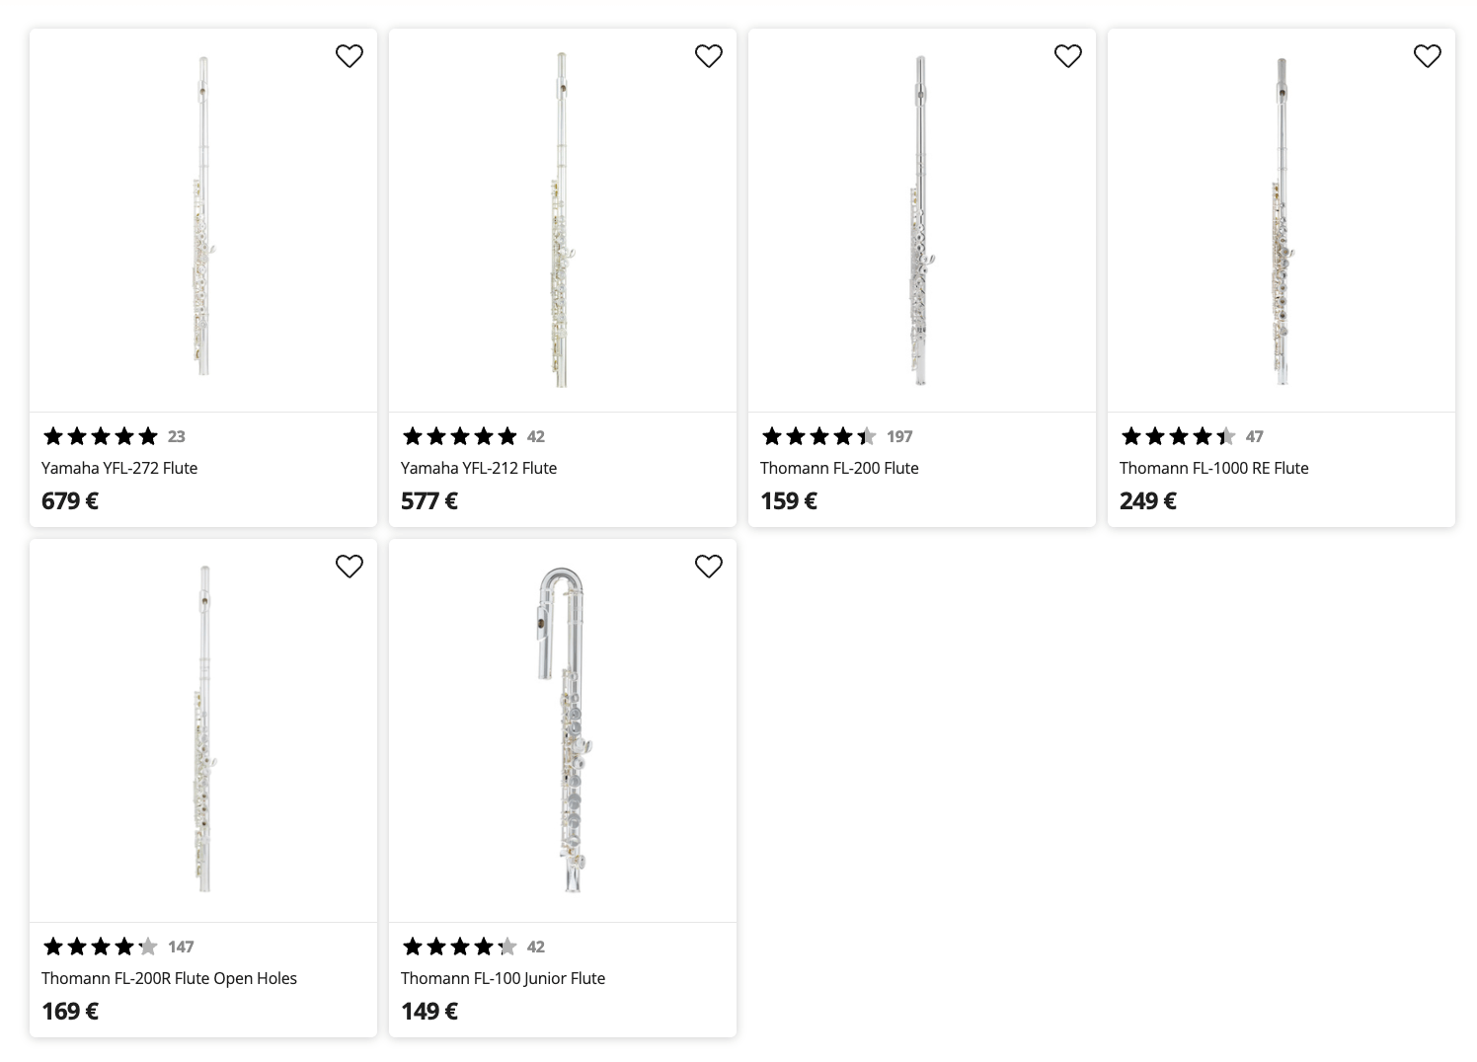
Task: Open the Thomann FL-200 Flute listing
Action: (x=838, y=468)
